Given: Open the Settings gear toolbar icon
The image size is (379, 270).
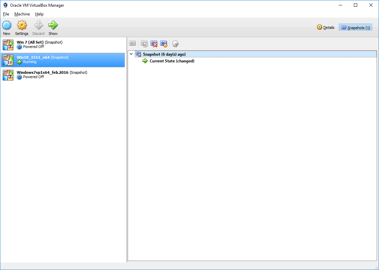Looking at the screenshot, I should click(22, 25).
